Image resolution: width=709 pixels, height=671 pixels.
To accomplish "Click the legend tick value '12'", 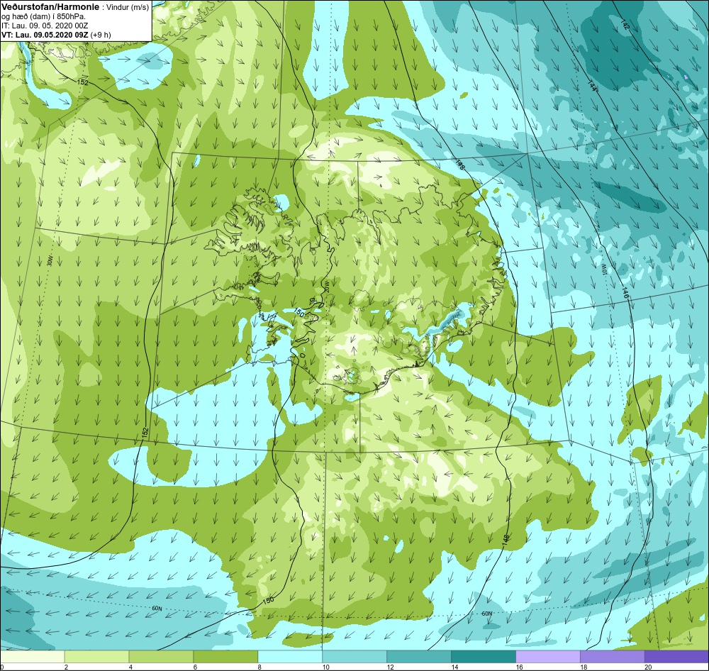I will [390, 667].
